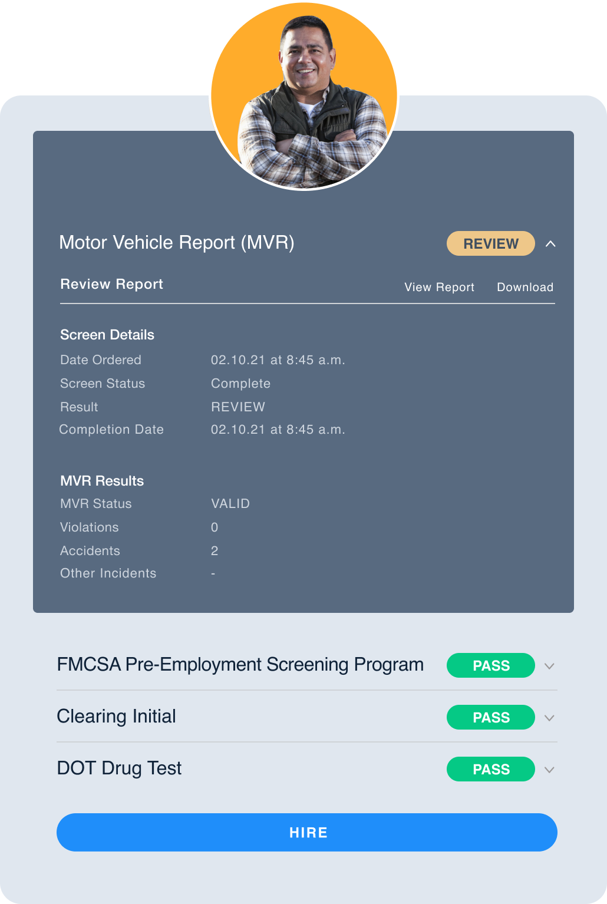
Task: Select the Review Report tab label
Action: coord(111,284)
